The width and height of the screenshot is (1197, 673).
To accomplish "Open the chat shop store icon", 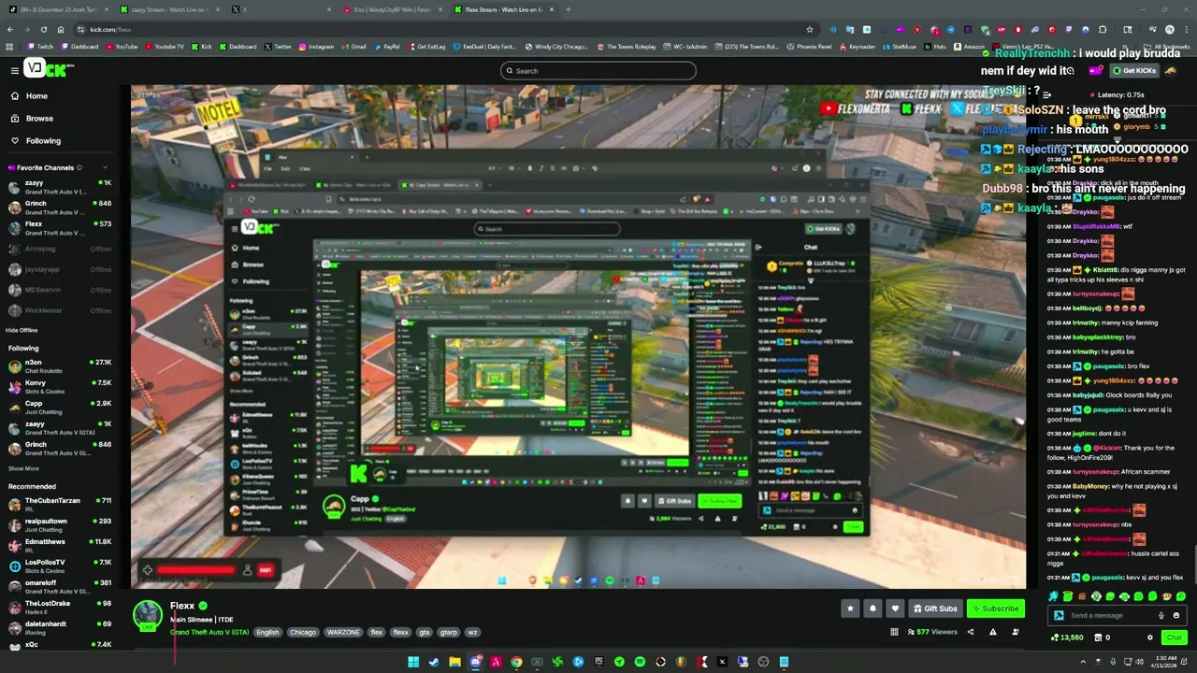I will (x=1097, y=637).
